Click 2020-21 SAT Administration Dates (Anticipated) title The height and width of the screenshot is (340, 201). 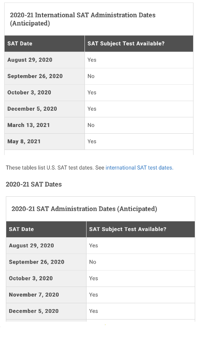(x=84, y=209)
